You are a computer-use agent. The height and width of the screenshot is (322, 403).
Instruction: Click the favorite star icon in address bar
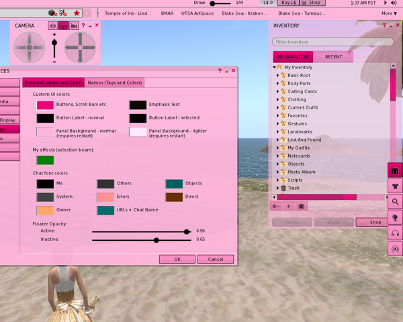click(x=77, y=13)
